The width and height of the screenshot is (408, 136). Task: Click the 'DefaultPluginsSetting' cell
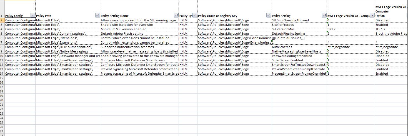pos(299,34)
